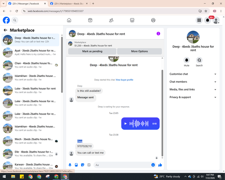Click 'Is this still available?' message
This screenshot has height=180, width=225.
89,91
